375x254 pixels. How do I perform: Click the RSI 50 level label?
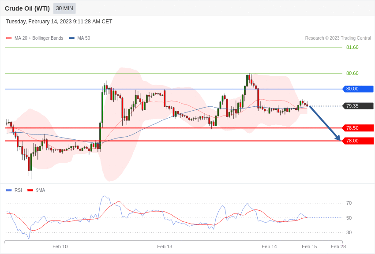349,218
